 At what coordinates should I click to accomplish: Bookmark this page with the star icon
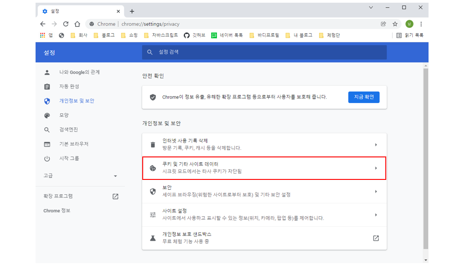(x=395, y=24)
